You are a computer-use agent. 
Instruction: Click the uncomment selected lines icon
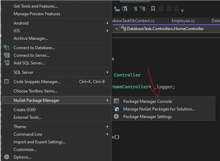(x=142, y=9)
